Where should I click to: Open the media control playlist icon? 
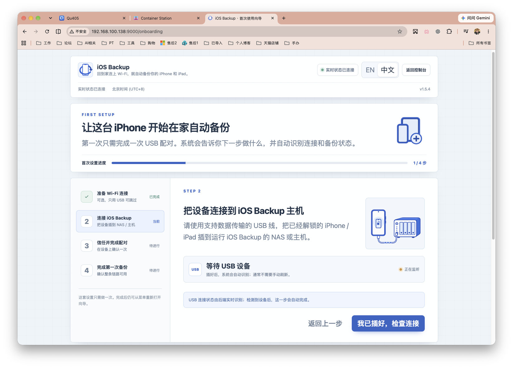point(466,31)
